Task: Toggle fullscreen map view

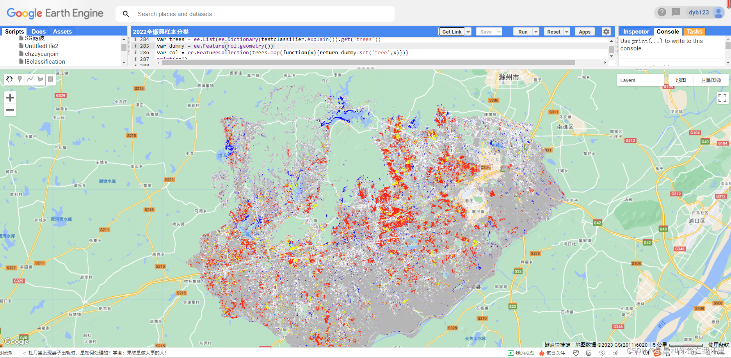Action: click(722, 98)
